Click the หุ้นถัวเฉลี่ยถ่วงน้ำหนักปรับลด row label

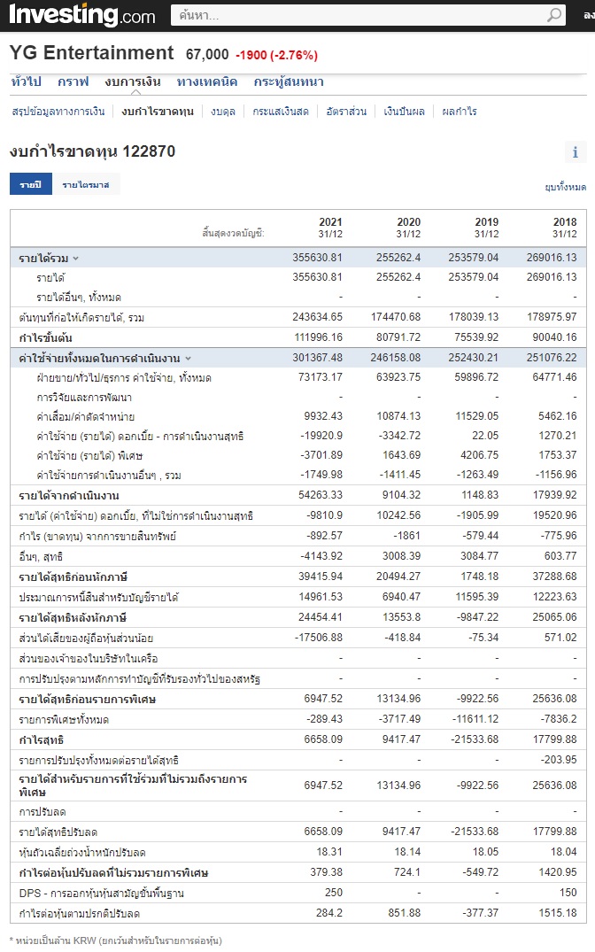[82, 853]
